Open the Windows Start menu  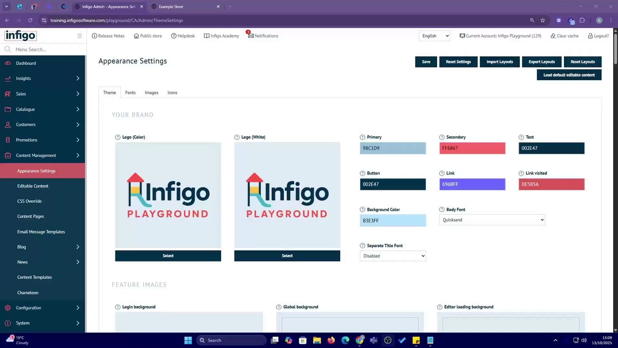coord(188,340)
